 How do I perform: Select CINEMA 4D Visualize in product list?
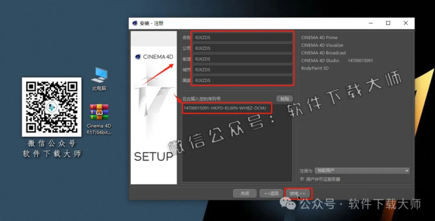click(322, 45)
